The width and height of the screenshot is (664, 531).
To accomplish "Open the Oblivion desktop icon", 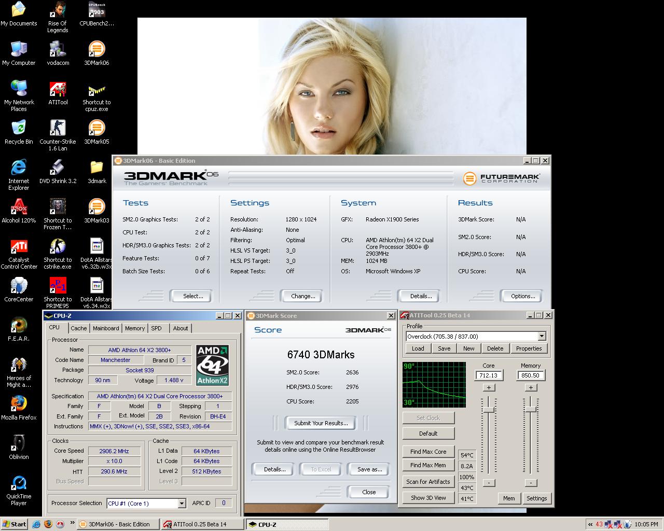I will 19,444.
